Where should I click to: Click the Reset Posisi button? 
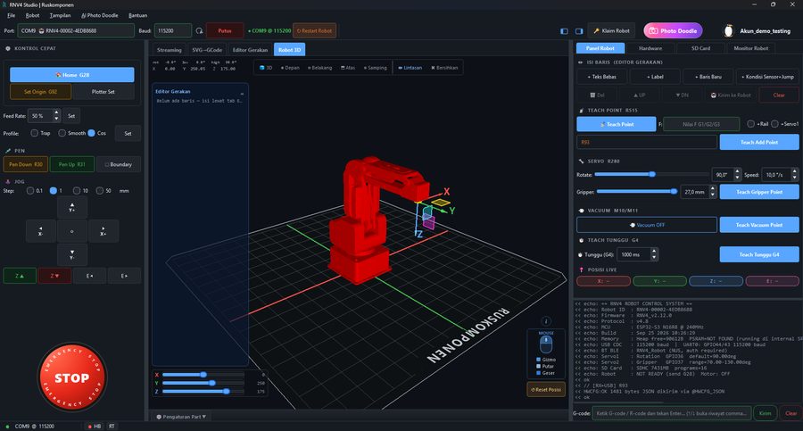[x=546, y=389]
